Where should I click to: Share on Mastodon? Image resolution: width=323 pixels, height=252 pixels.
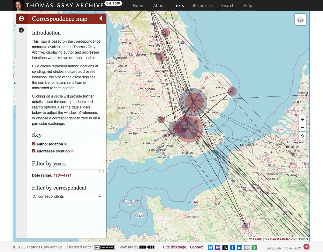tap(218, 247)
